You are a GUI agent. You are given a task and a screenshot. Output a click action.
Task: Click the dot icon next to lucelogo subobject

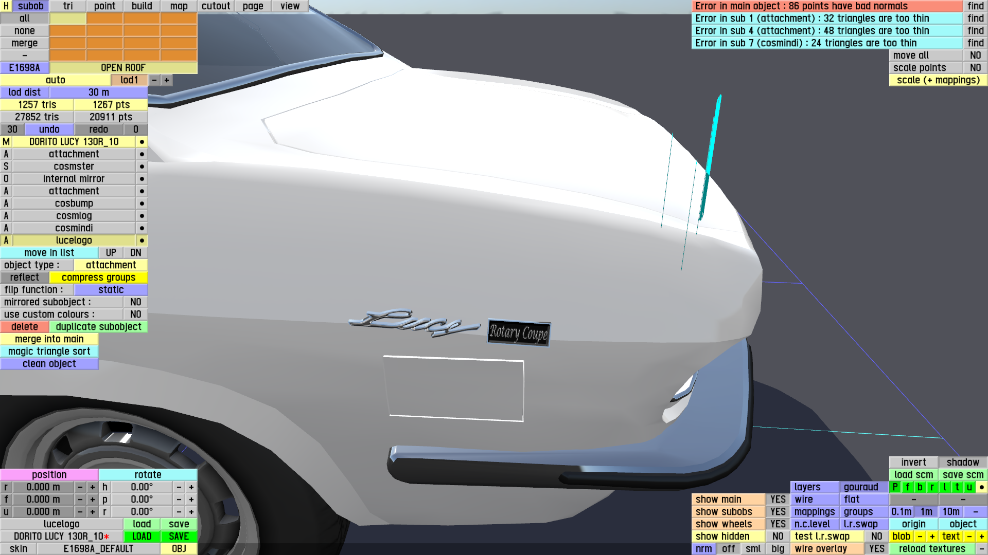pyautogui.click(x=142, y=240)
